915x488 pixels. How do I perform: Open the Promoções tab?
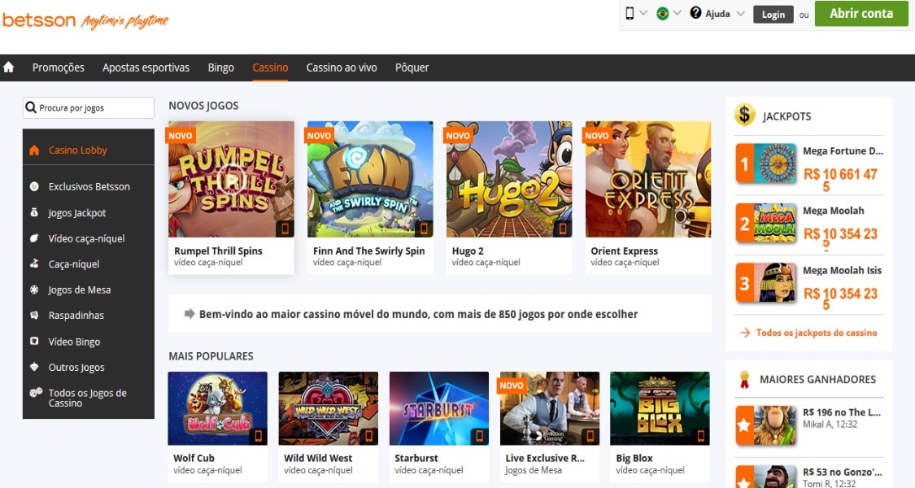59,68
